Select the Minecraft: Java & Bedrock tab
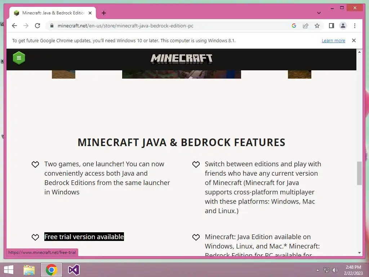Image resolution: width=369 pixels, height=277 pixels. pos(53,13)
